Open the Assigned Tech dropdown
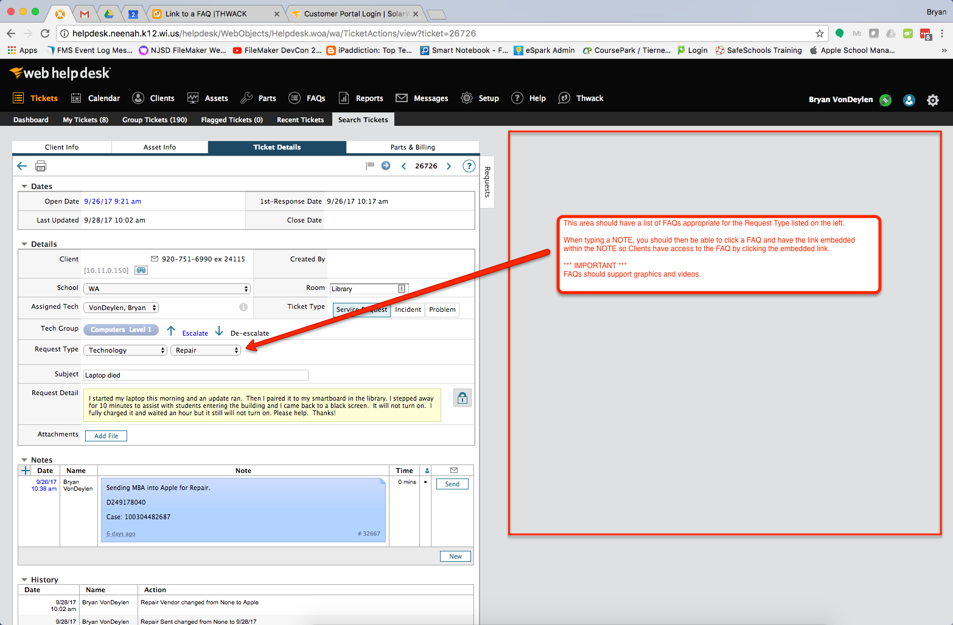 121,308
